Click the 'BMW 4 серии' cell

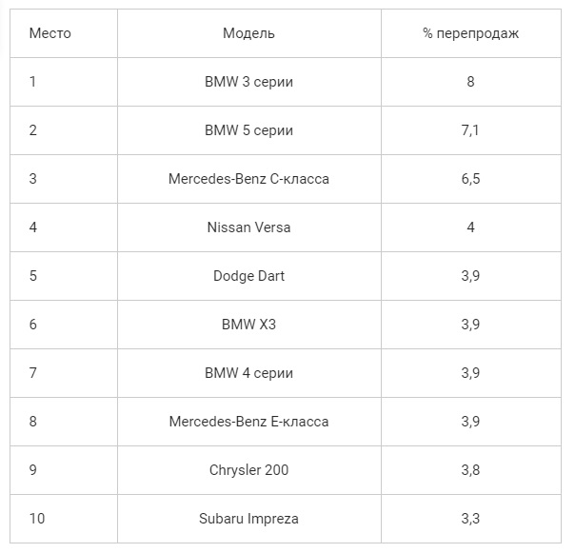click(x=248, y=373)
